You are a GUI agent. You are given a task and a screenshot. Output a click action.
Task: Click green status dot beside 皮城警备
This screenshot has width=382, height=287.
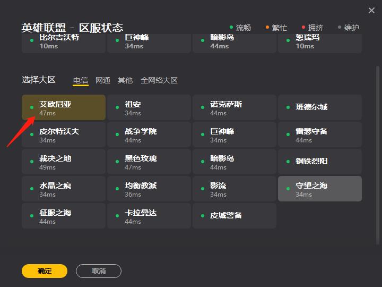203,216
